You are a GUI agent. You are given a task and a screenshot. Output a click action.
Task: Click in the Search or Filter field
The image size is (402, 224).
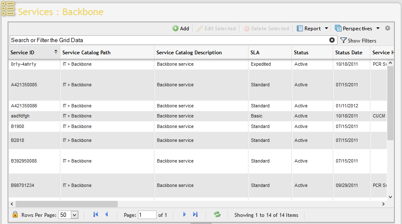tap(169, 40)
